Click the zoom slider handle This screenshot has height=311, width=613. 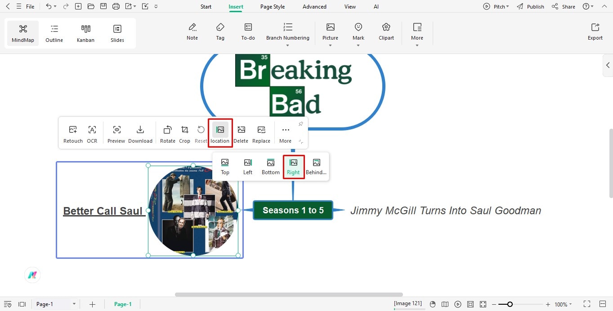(x=510, y=304)
